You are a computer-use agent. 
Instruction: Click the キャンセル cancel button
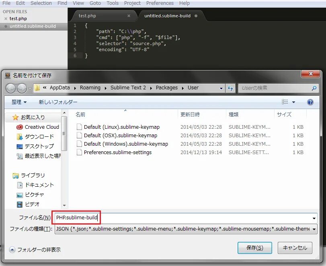tap(295, 248)
